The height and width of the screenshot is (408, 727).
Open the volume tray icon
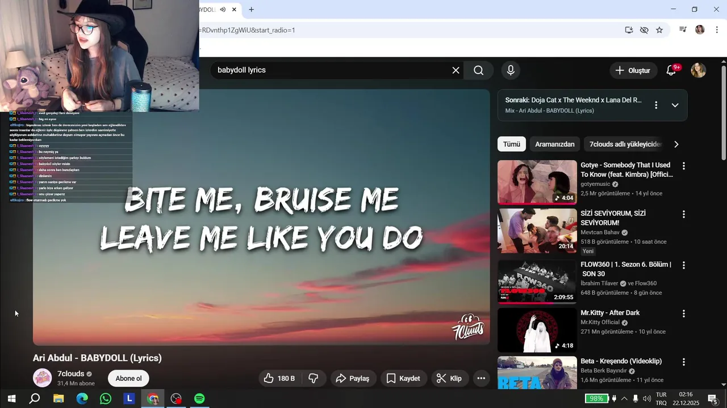647,398
